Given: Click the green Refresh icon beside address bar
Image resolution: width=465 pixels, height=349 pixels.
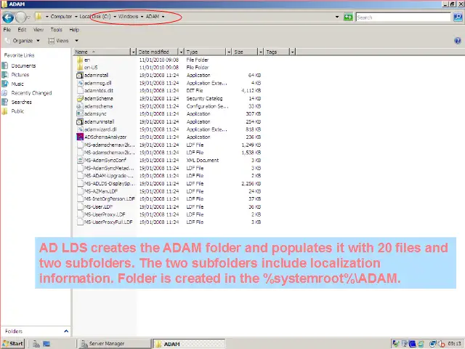Looking at the screenshot, I should click(x=348, y=17).
